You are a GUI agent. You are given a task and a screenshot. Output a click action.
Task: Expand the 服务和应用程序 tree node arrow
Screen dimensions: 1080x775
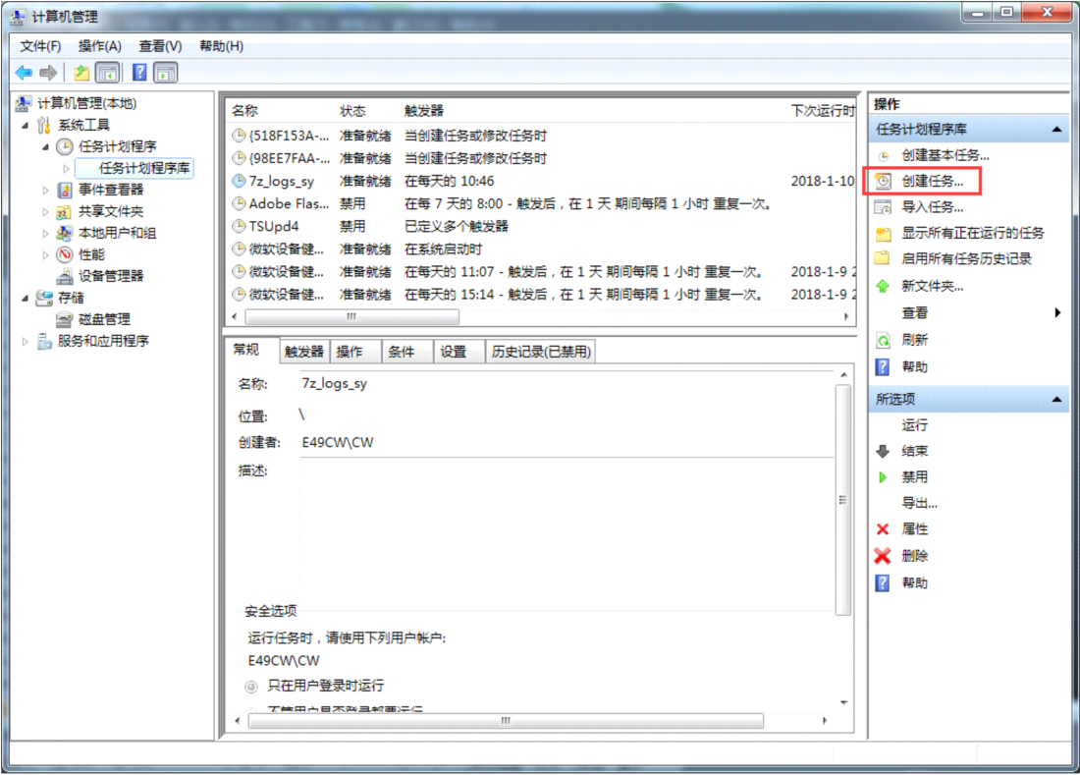tap(26, 341)
